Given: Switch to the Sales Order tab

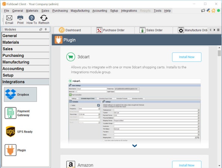Looking at the screenshot, I should pyautogui.click(x=154, y=30).
